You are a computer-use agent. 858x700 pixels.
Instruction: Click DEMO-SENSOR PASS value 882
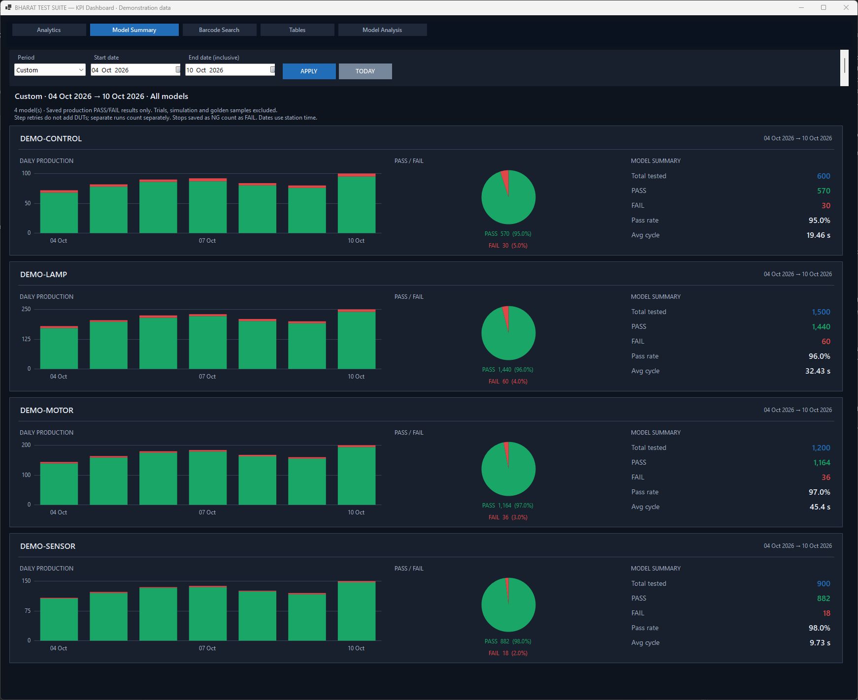coord(824,599)
